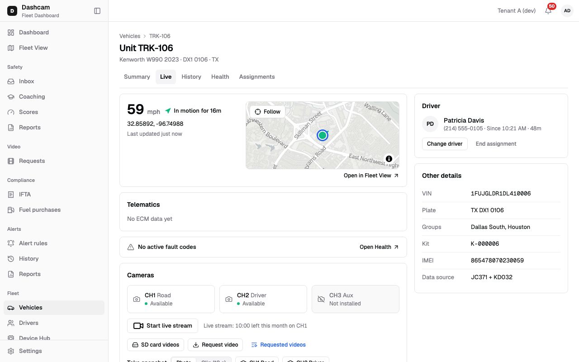
Task: Open the Requested videos link
Action: tap(279, 345)
